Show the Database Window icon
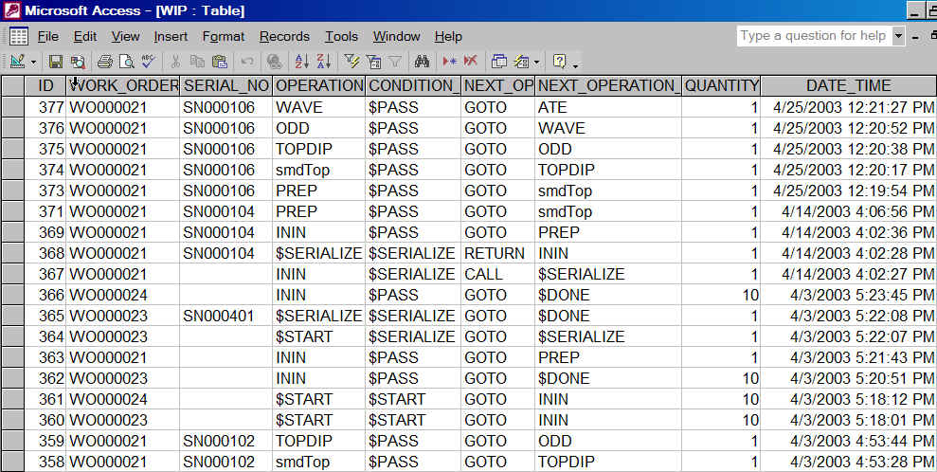 [499, 61]
